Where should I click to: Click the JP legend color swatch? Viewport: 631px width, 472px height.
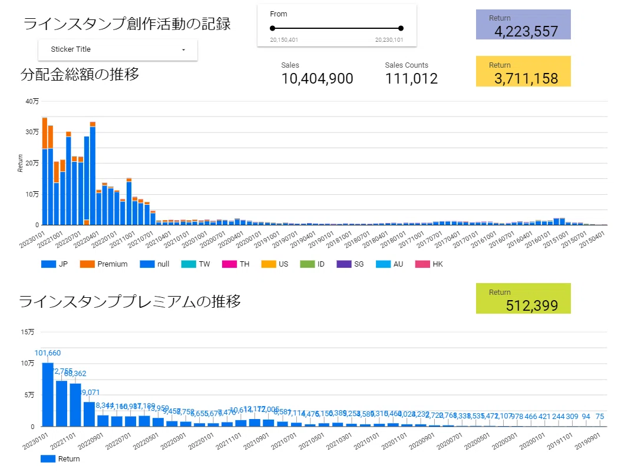pyautogui.click(x=48, y=264)
